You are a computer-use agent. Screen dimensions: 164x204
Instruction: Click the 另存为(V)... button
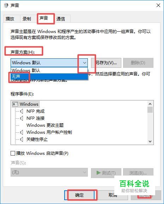pos(106,63)
